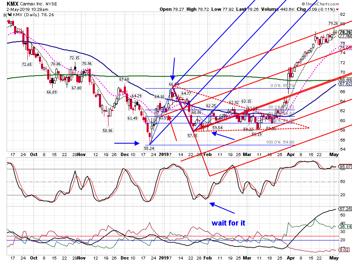The height and width of the screenshot is (262, 352).
Task: Click the 62.92 price label
Action: pyautogui.click(x=234, y=102)
